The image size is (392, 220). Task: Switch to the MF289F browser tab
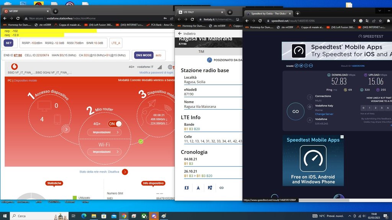26,11
